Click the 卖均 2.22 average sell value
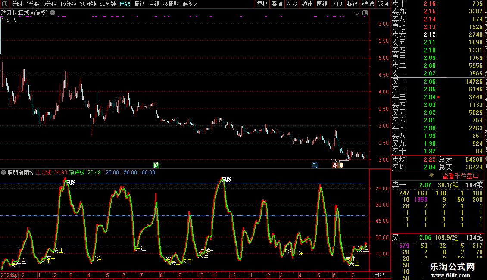This screenshot has width=487, height=280. click(x=414, y=159)
